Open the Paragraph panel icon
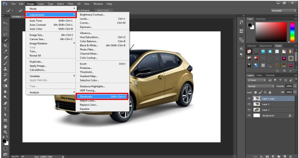 [x=241, y=55]
